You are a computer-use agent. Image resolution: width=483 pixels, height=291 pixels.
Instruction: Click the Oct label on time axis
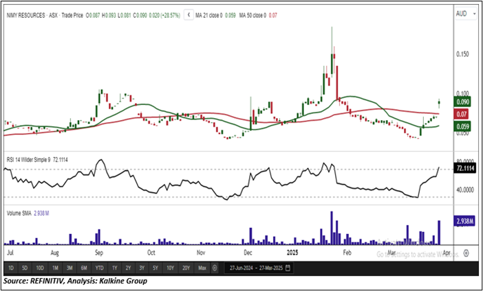tap(151, 253)
